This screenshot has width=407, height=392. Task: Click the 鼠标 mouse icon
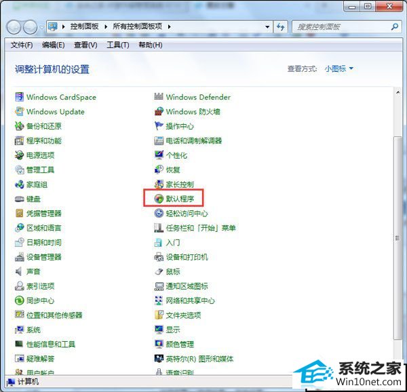[x=159, y=271]
